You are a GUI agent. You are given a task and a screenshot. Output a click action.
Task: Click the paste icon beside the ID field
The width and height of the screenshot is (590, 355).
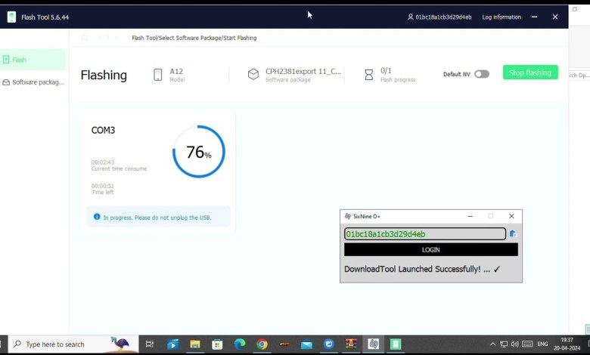(x=512, y=234)
